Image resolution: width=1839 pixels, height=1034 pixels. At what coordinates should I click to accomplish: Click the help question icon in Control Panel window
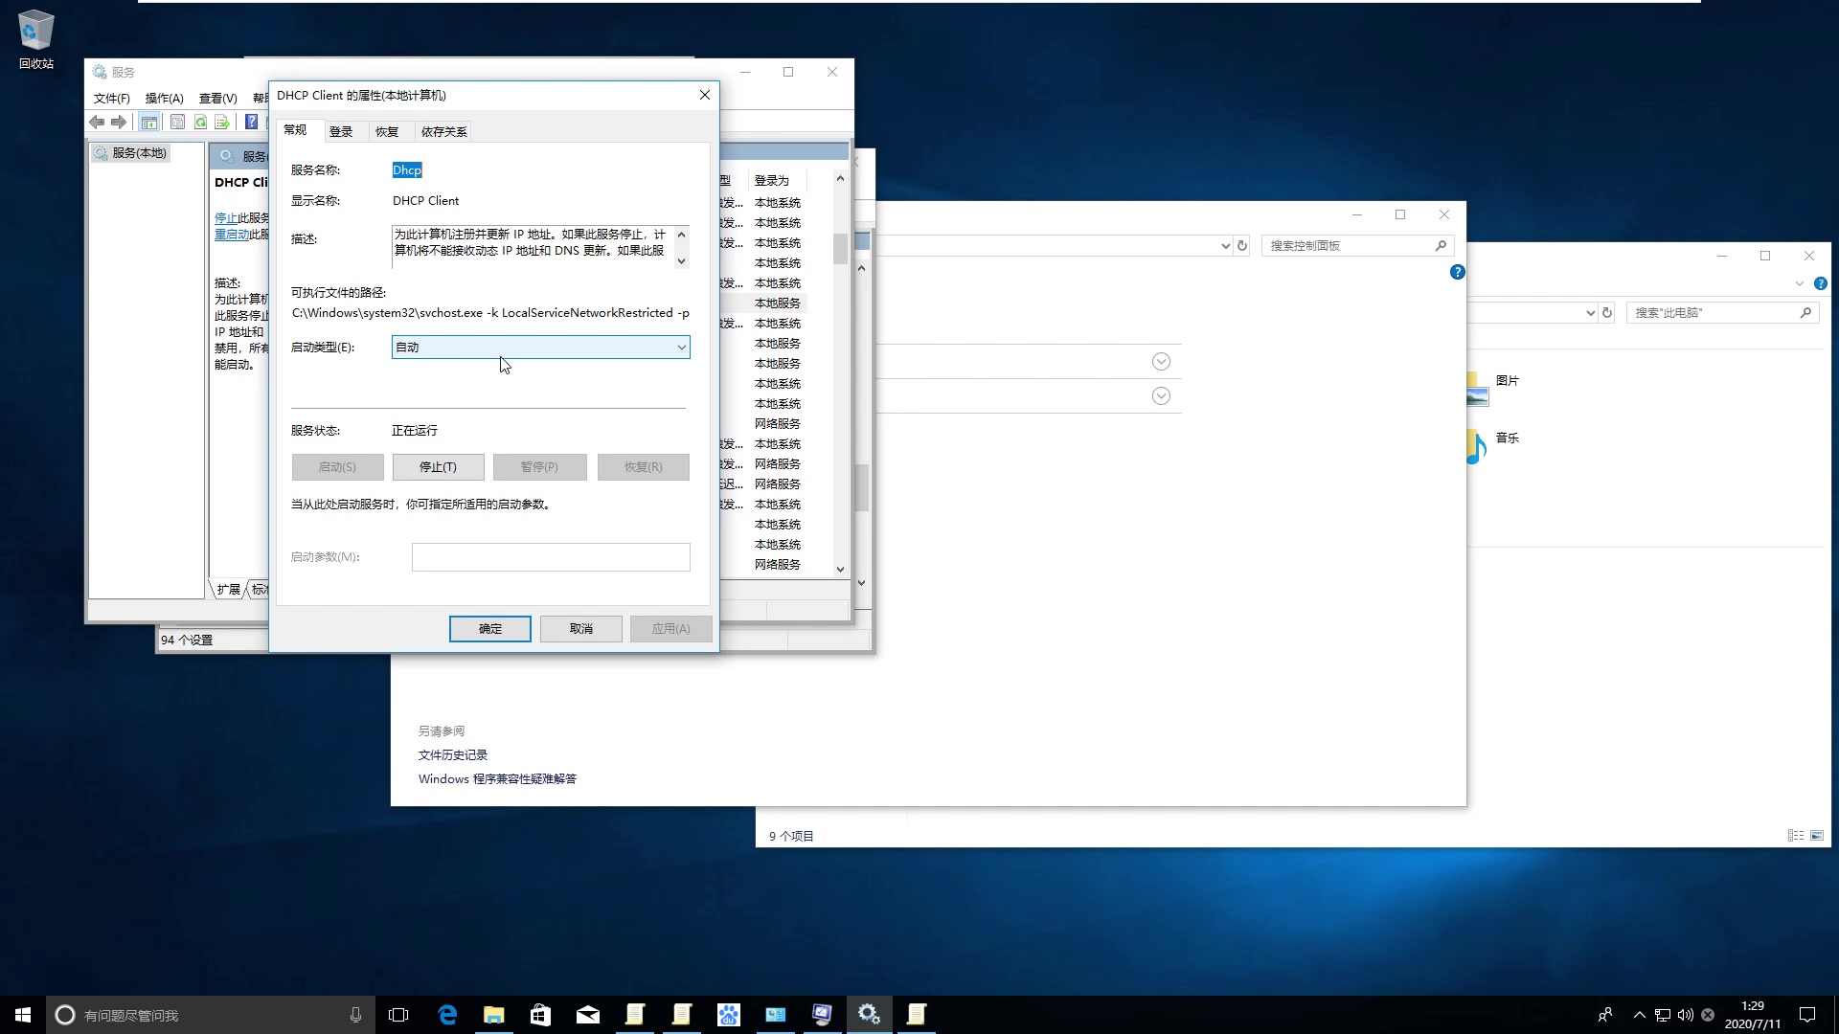(x=1457, y=272)
